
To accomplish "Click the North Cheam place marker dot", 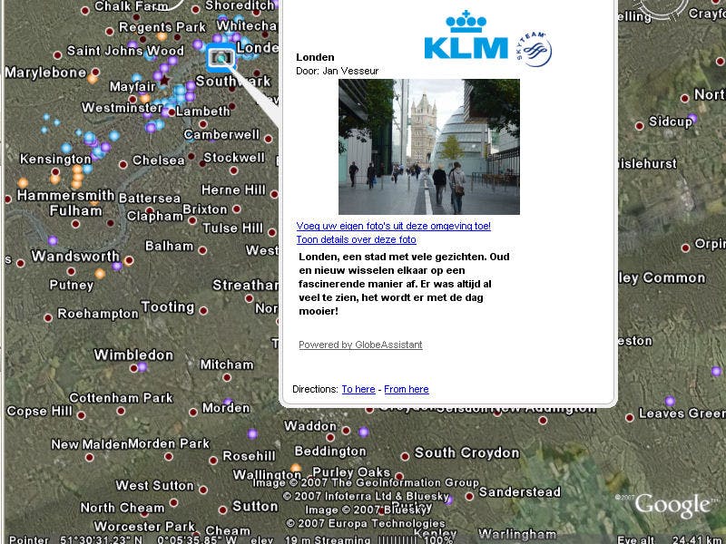I will tap(173, 502).
